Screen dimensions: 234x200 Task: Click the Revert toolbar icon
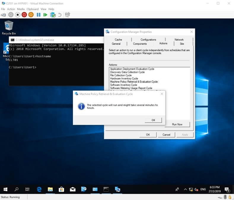60,15
